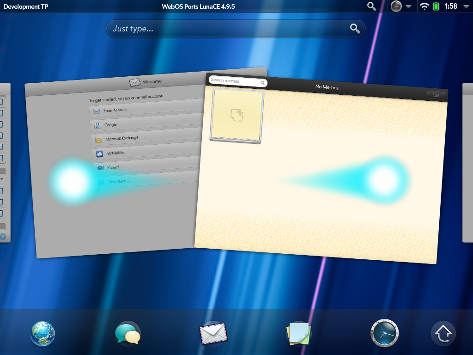
Task: Expand the system menu arrow beside the 1:58 time
Action: click(x=465, y=6)
